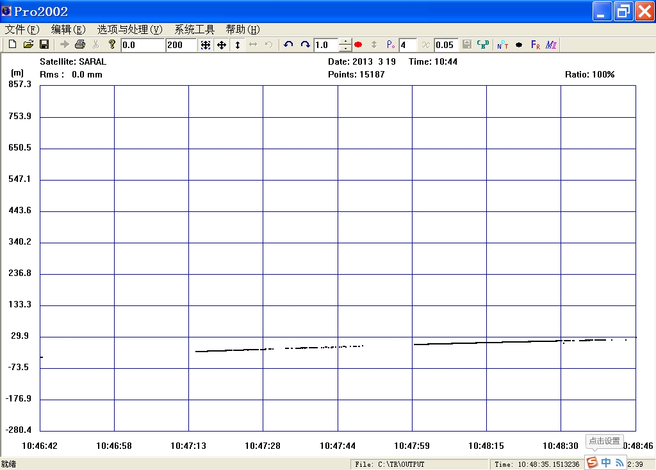Screen dimensions: 656x470
Task: Toggle the 中 Chinese input mode indicator
Action: tap(606, 462)
